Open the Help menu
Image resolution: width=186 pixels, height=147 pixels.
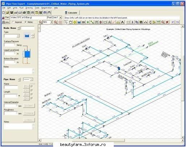[x=56, y=8]
